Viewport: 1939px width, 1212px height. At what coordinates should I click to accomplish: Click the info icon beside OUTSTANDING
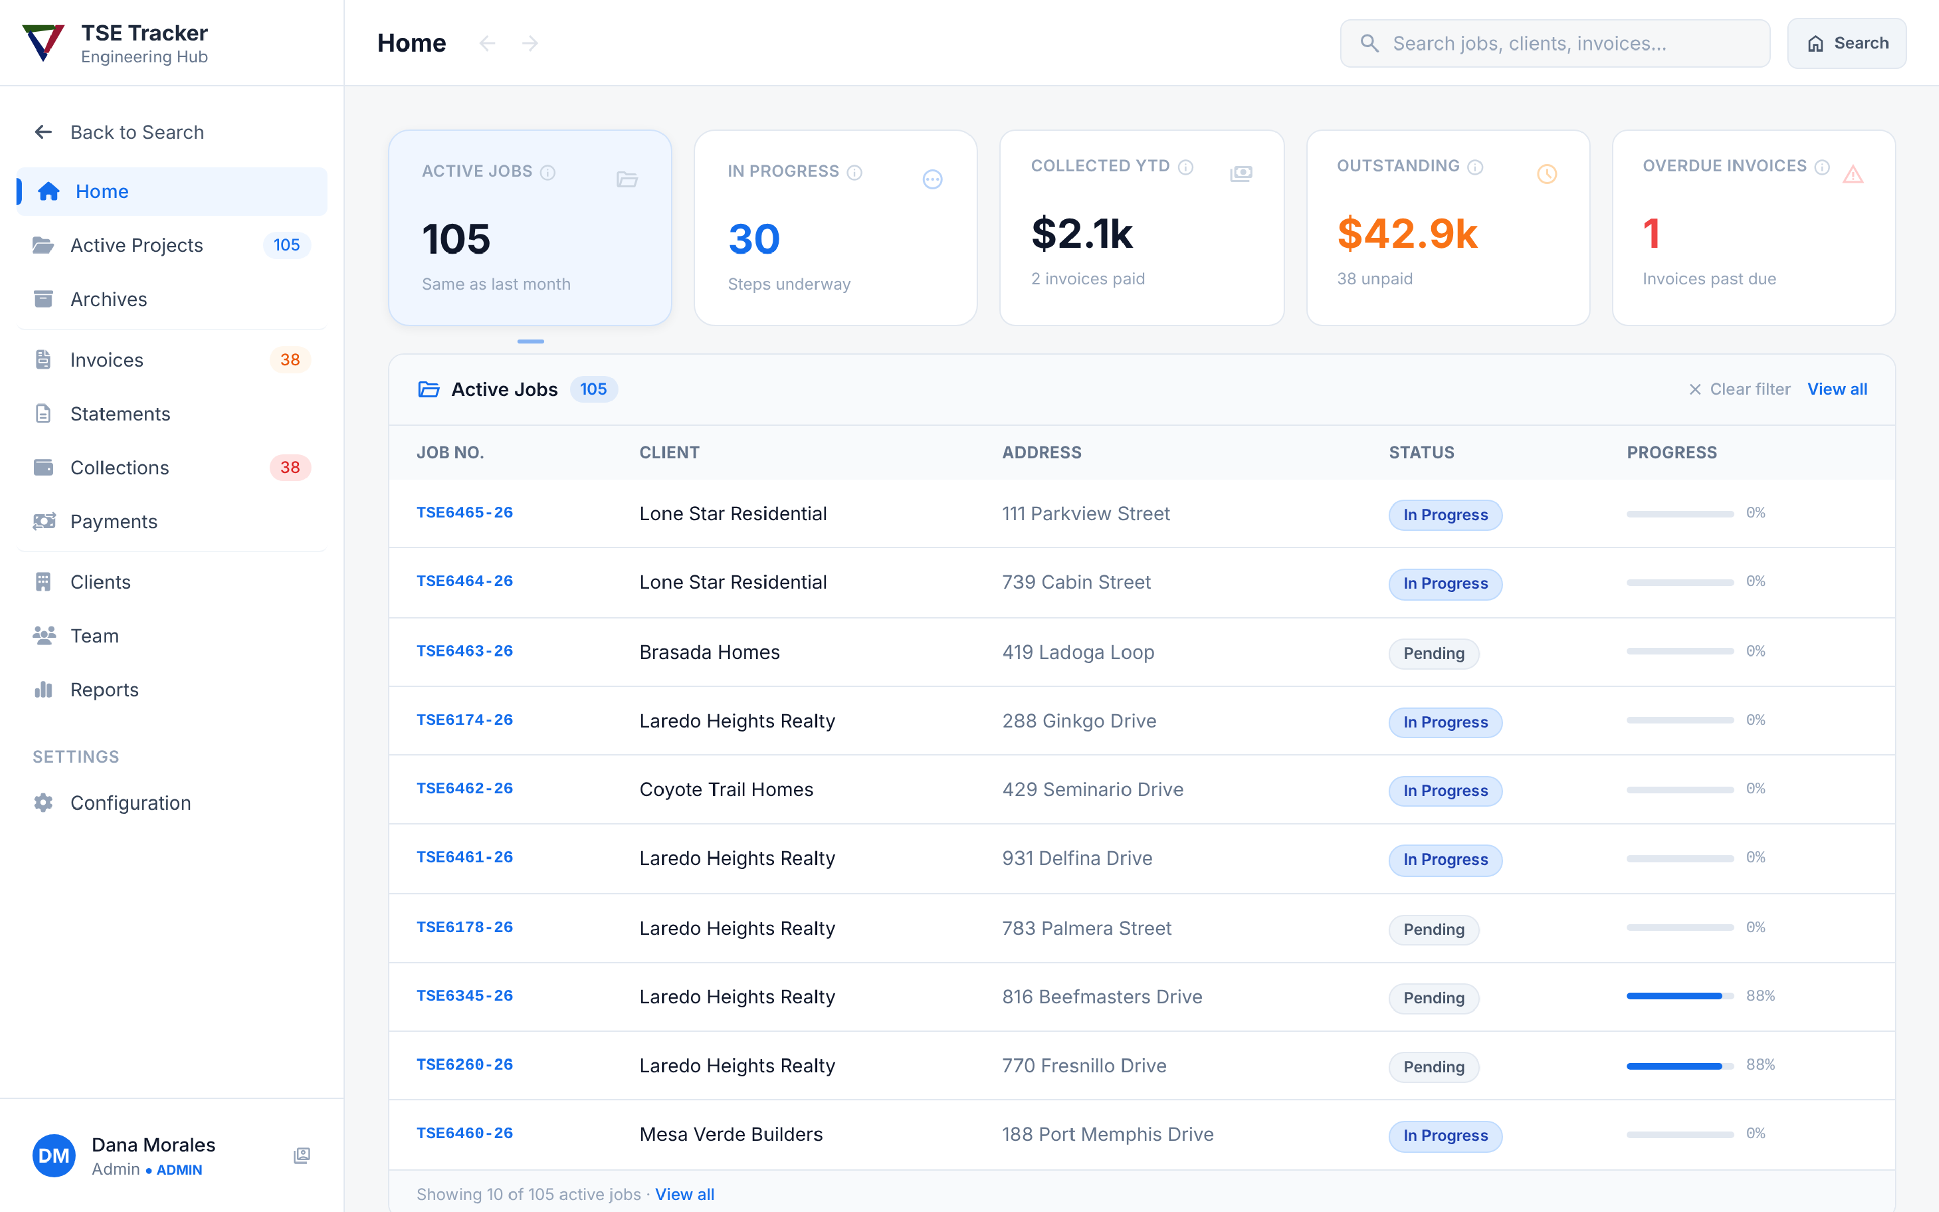tap(1475, 167)
